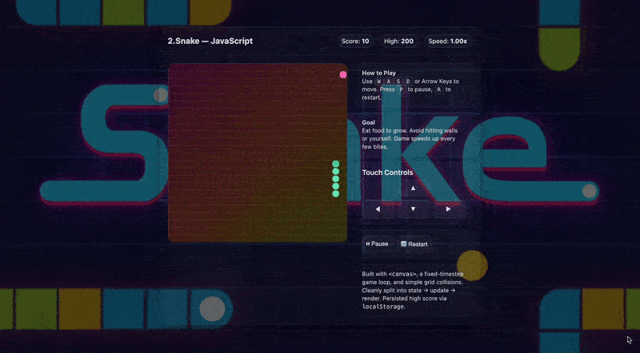Click the W key hint

tap(379, 81)
